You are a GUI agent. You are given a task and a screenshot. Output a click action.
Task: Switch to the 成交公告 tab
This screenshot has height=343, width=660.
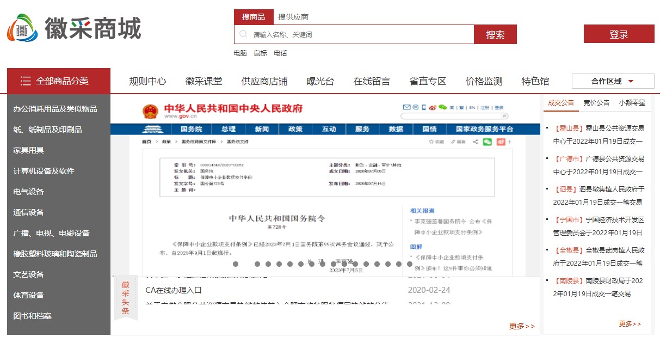560,102
